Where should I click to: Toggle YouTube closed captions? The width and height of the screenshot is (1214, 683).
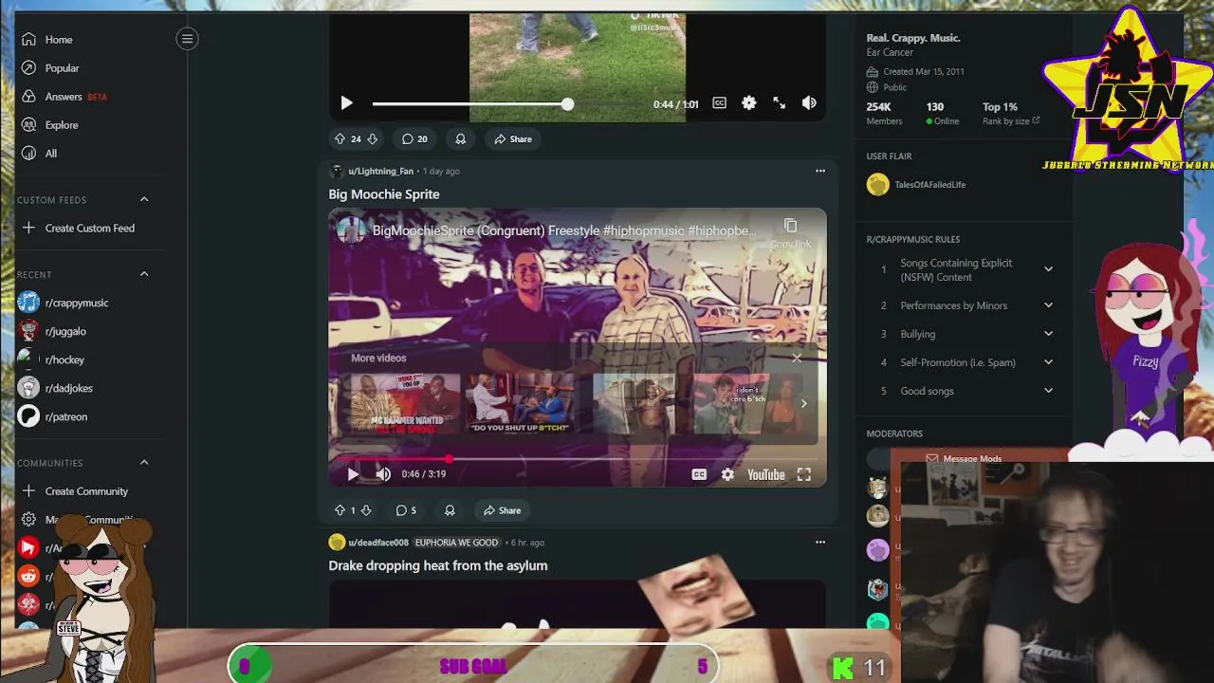pos(699,474)
